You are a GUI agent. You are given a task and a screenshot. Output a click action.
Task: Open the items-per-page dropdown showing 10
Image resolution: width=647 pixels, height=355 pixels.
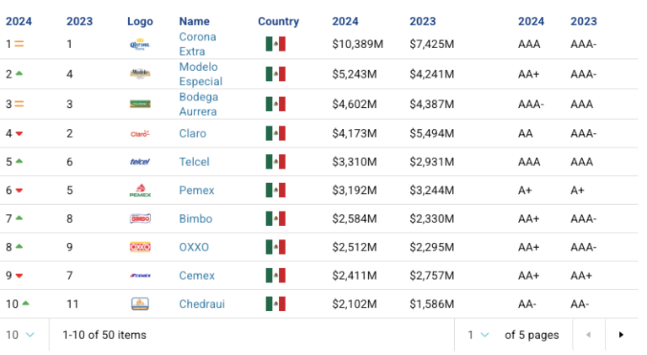(x=20, y=335)
